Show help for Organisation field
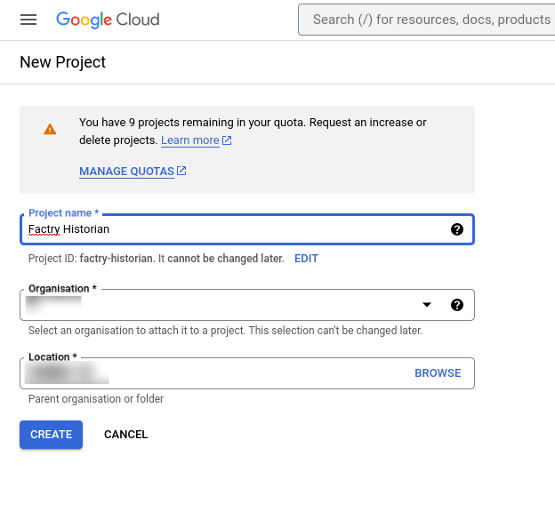The height and width of the screenshot is (528, 555). [457, 305]
